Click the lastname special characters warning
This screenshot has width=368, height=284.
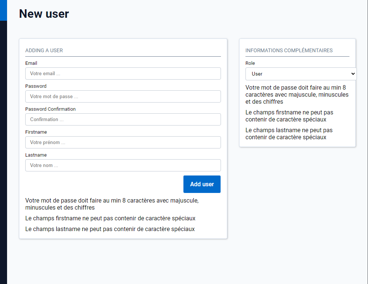[x=110, y=229]
